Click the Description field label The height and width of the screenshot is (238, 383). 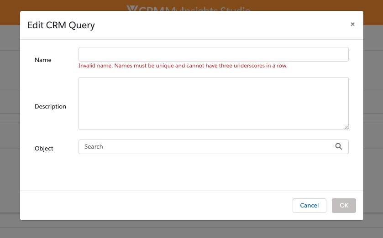coord(50,107)
